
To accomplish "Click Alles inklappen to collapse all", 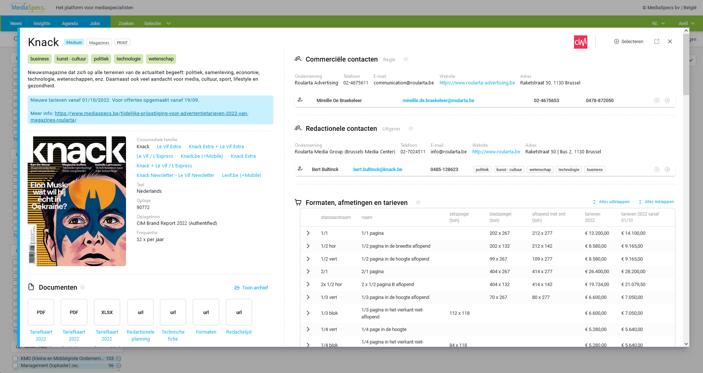I will (x=656, y=202).
